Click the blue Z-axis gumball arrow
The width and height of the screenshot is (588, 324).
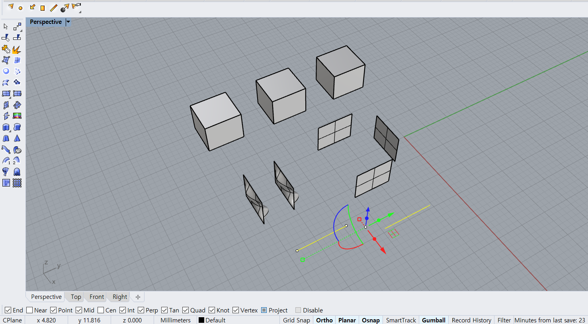click(x=368, y=210)
